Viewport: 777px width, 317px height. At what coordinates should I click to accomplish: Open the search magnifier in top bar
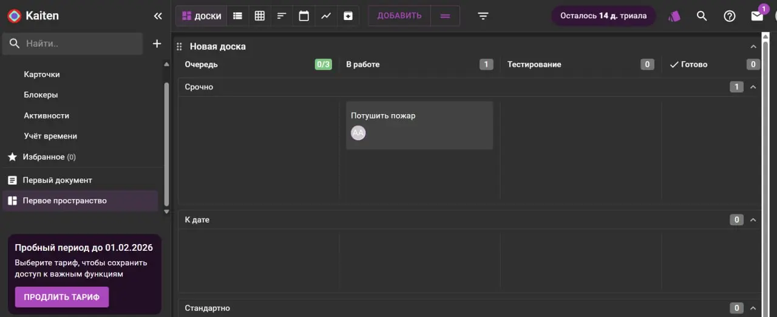point(702,16)
